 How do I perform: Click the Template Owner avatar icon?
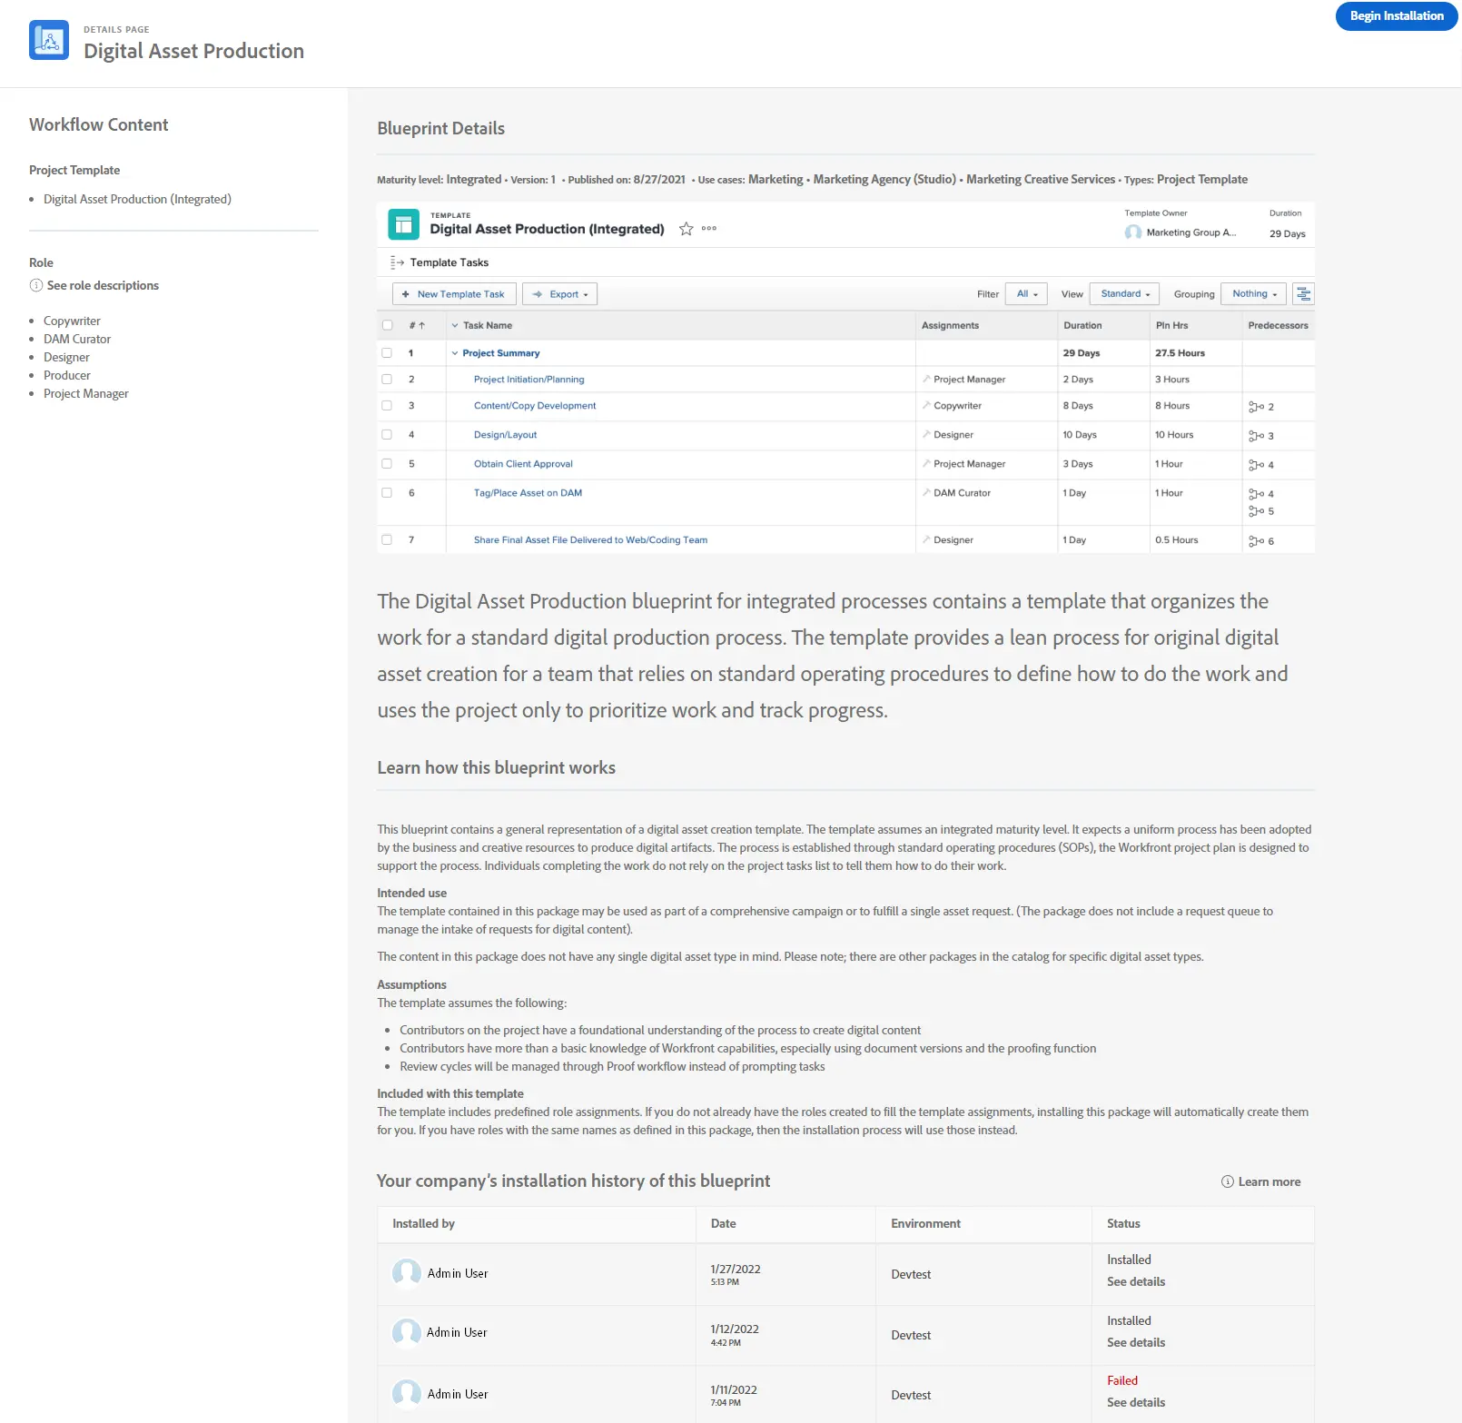(x=1133, y=232)
